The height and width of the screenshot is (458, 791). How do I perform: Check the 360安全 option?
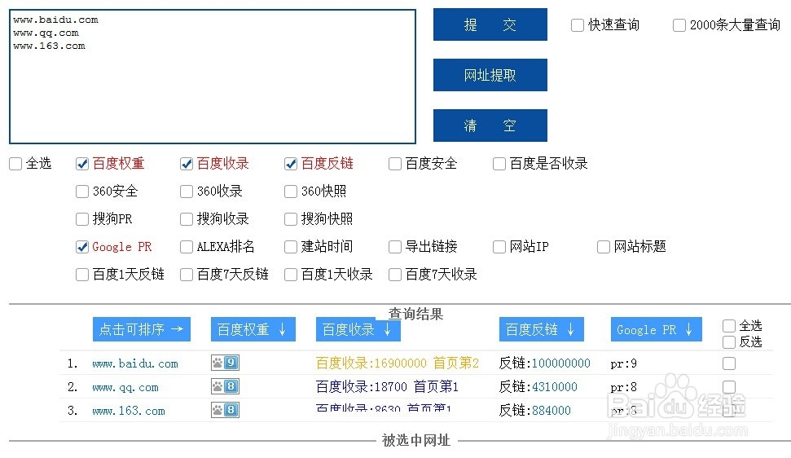[82, 192]
